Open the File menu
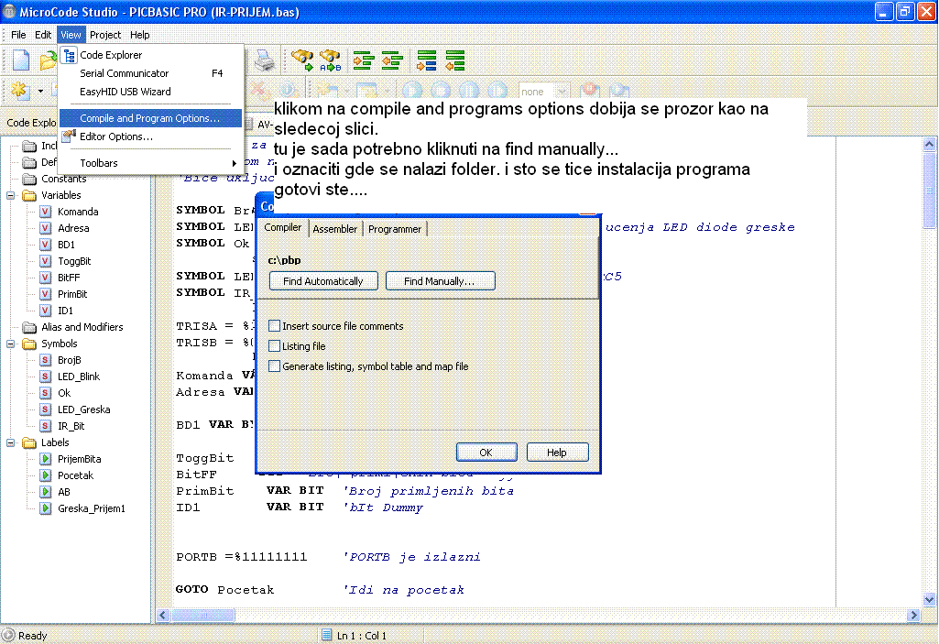This screenshot has height=644, width=939. point(18,35)
